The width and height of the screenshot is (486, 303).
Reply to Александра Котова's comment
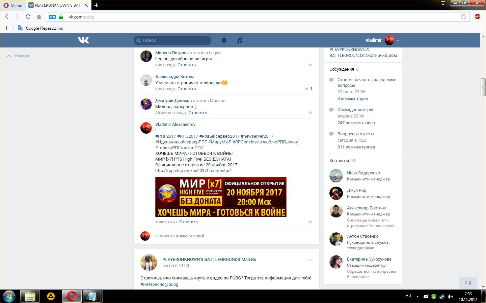187,89
